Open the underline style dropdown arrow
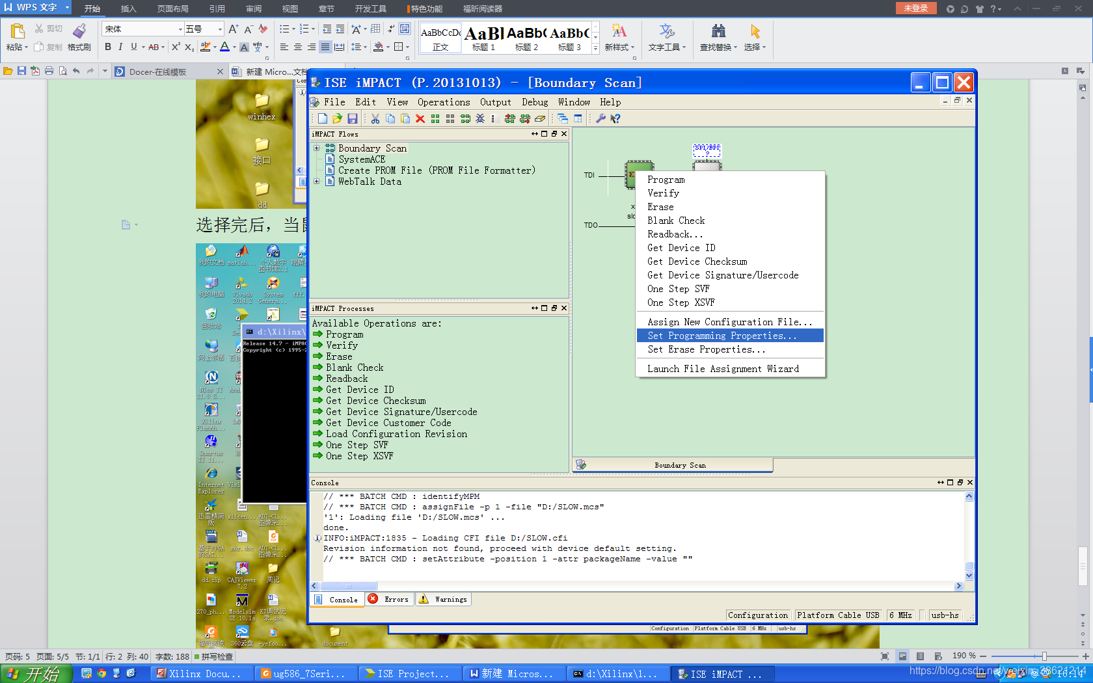Screen dimensions: 1093x683 pos(143,47)
